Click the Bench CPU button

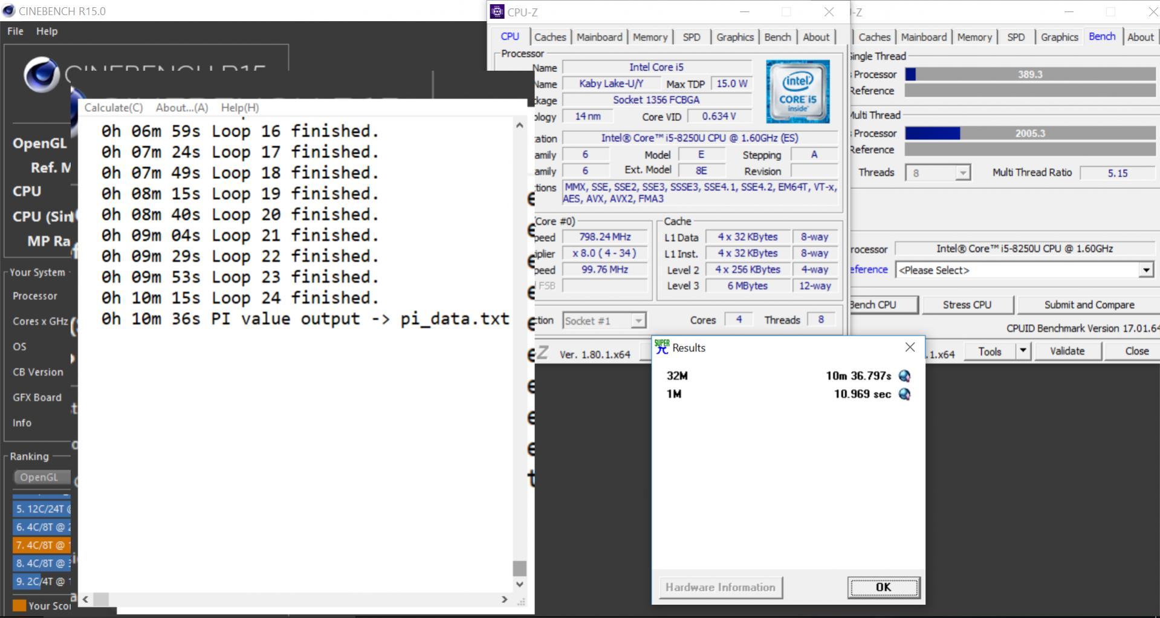coord(883,305)
